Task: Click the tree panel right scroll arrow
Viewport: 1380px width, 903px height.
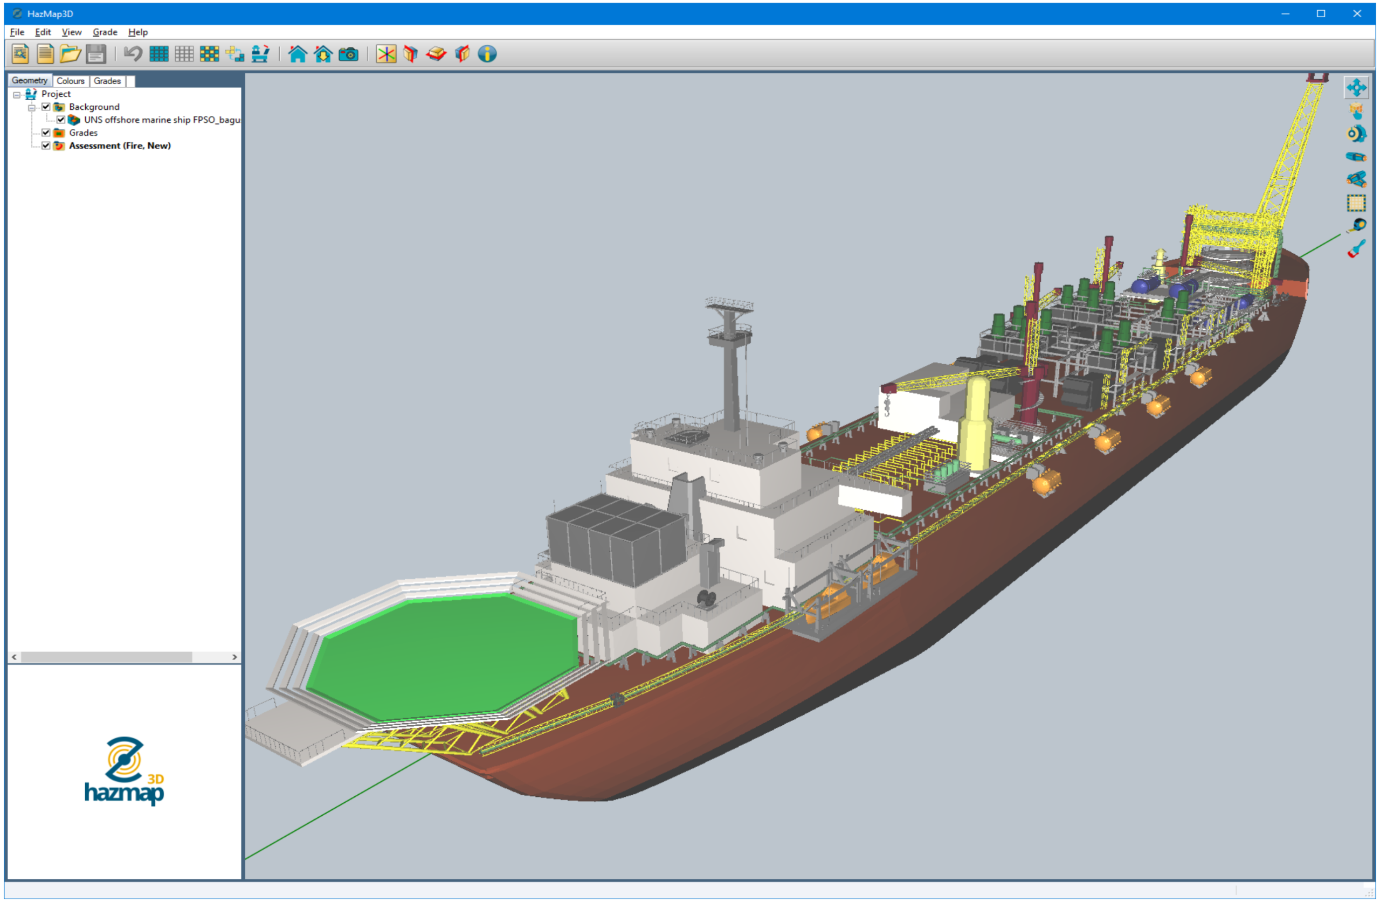Action: point(234,657)
